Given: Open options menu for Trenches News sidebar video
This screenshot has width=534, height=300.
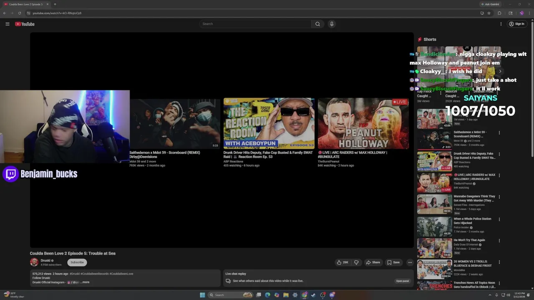Looking at the screenshot, I should (x=499, y=283).
